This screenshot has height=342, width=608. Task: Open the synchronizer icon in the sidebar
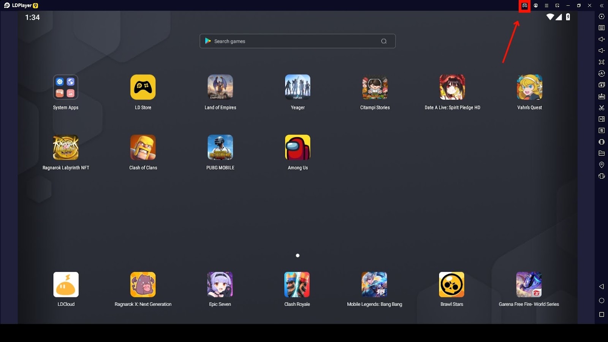pyautogui.click(x=602, y=130)
